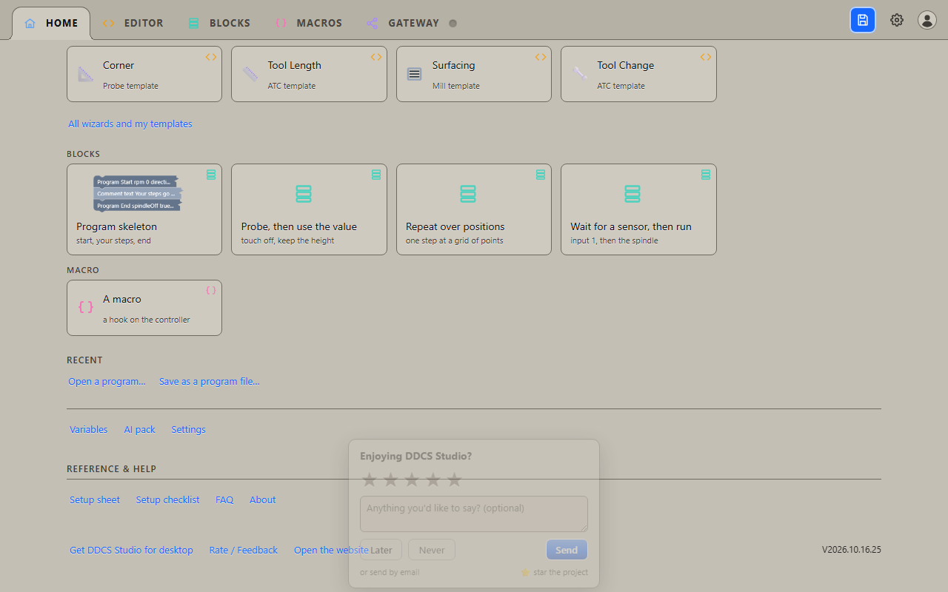
Task: Open the Tool Change ATC template
Action: click(638, 74)
